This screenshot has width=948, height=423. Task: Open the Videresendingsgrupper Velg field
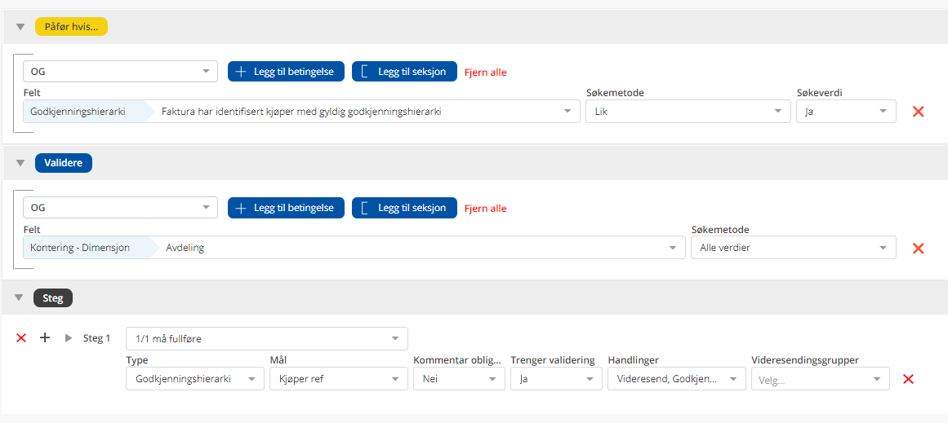(820, 379)
